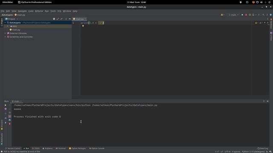Open Etkinlikler activities in top bar

click(x=8, y=2)
